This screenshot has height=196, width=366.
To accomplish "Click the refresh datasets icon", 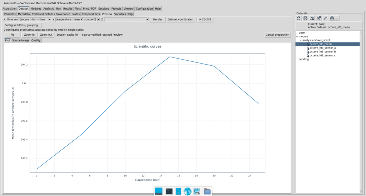I will (x=298, y=19).
